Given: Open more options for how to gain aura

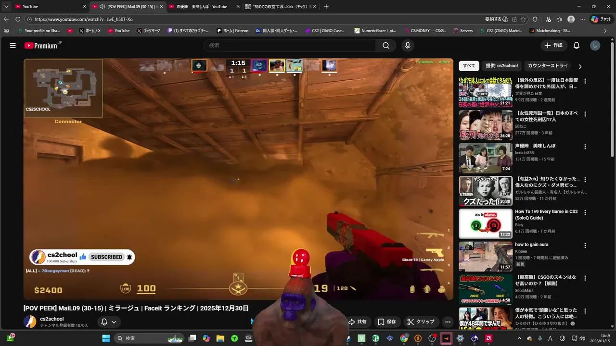Looking at the screenshot, I should 585,246.
